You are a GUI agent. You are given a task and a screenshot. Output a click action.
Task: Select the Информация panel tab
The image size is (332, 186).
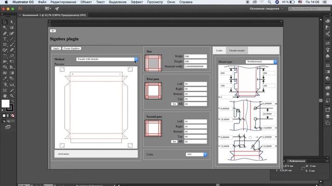click(297, 161)
